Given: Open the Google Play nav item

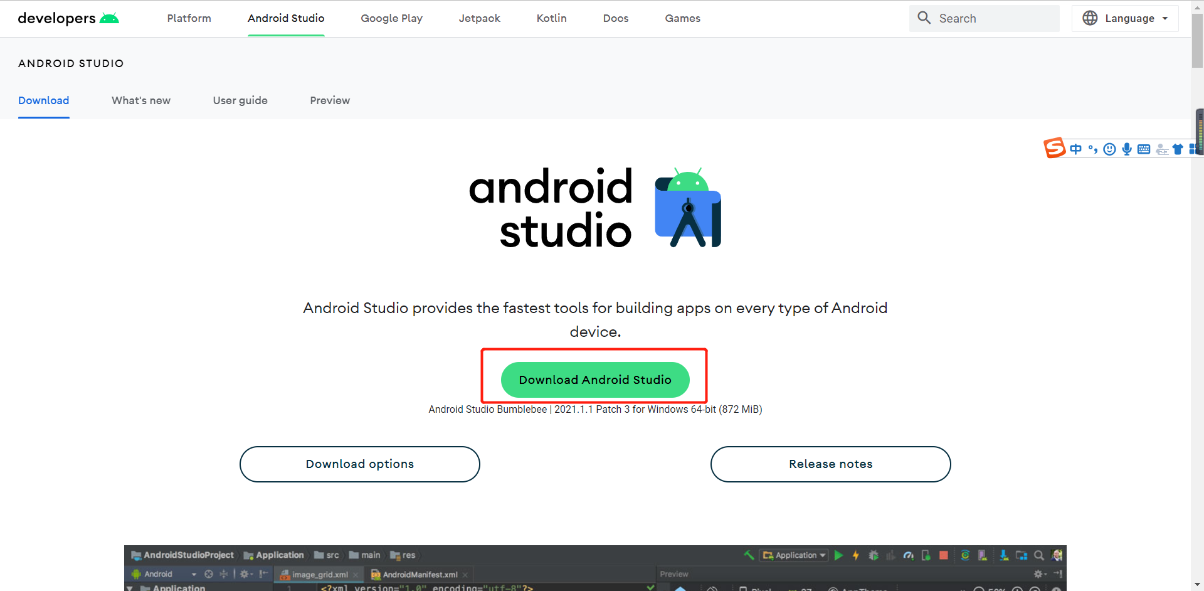Looking at the screenshot, I should [x=391, y=18].
